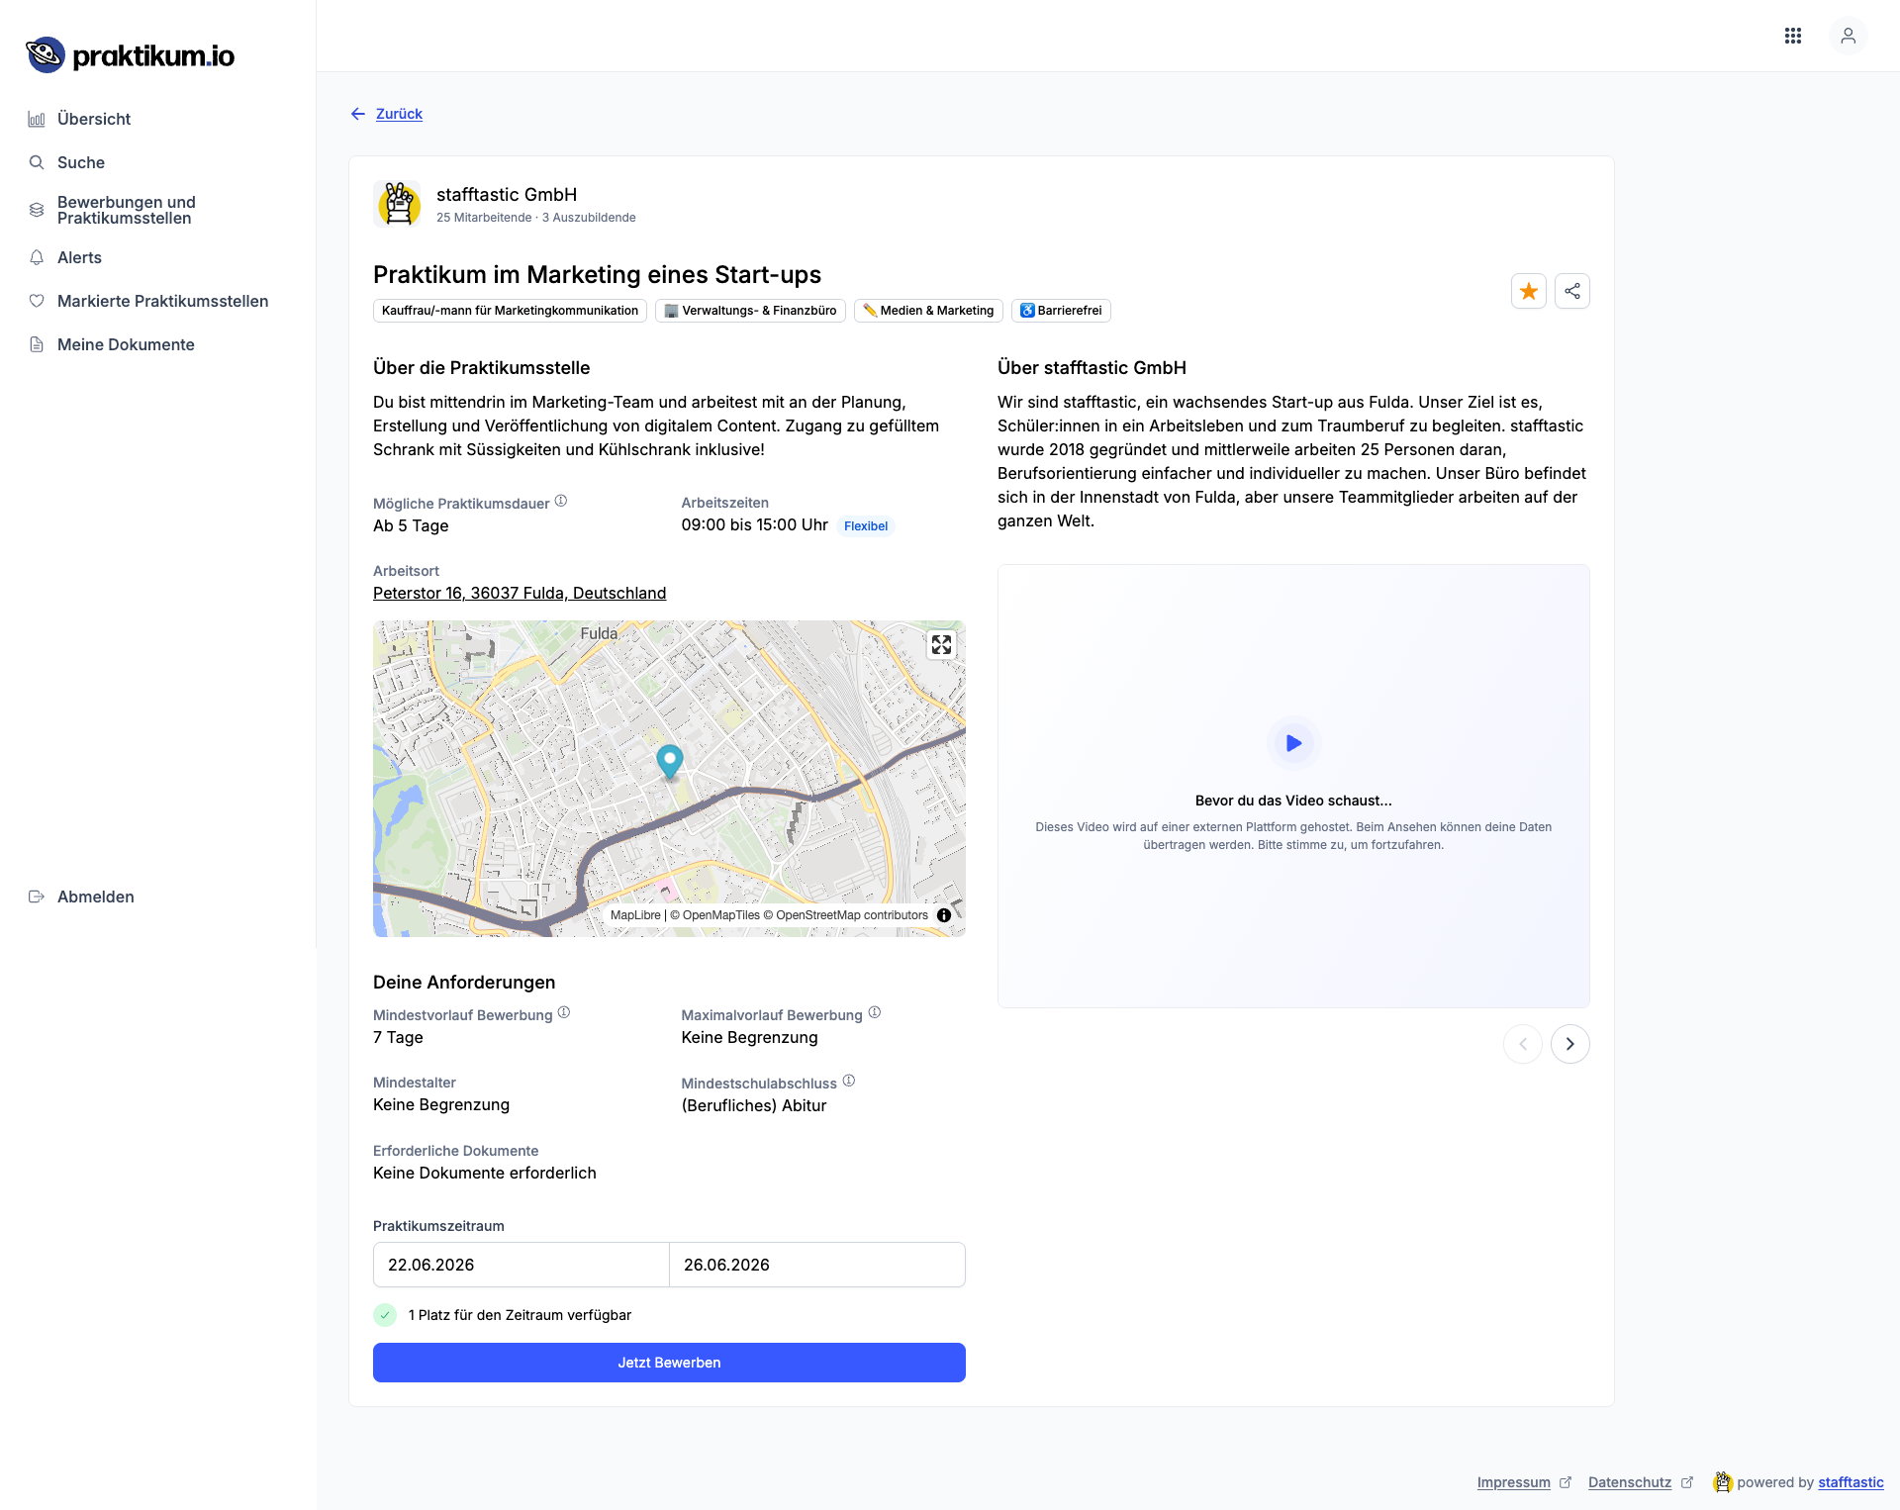Open Meine Dokumente in sidebar

(x=126, y=344)
